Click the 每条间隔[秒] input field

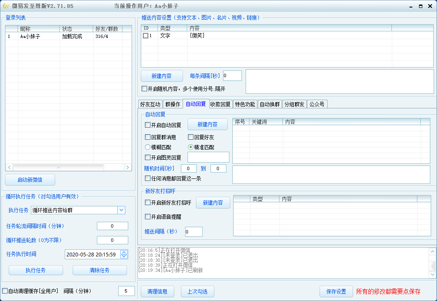233,75
